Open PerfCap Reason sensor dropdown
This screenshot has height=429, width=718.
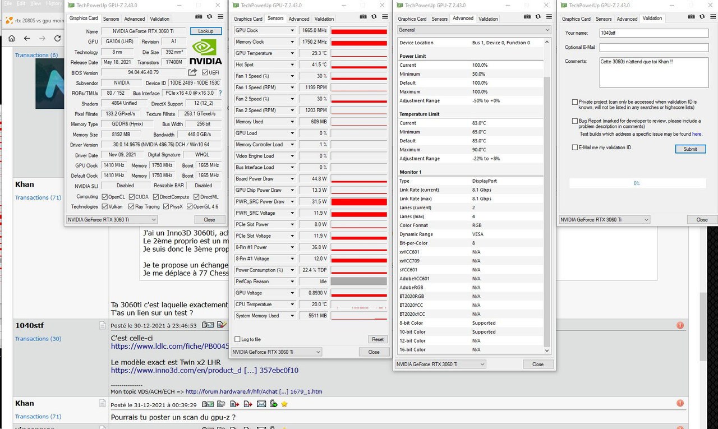click(x=292, y=282)
